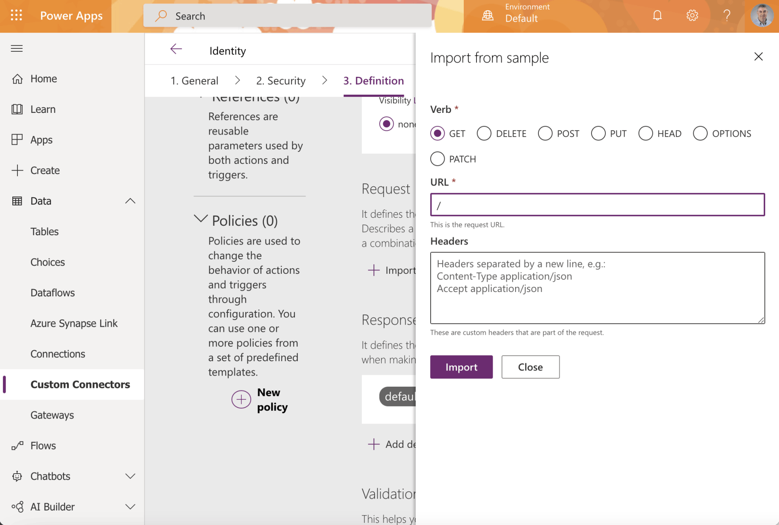Collapse the Data section chevron
The height and width of the screenshot is (525, 779).
tap(130, 201)
